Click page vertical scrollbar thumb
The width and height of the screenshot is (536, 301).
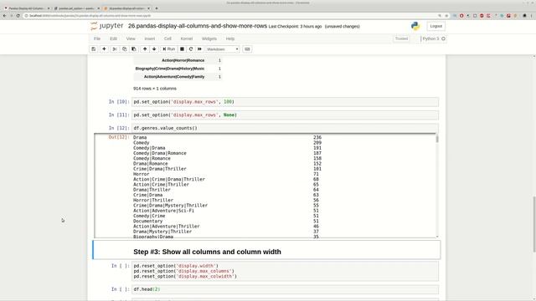coord(534,224)
